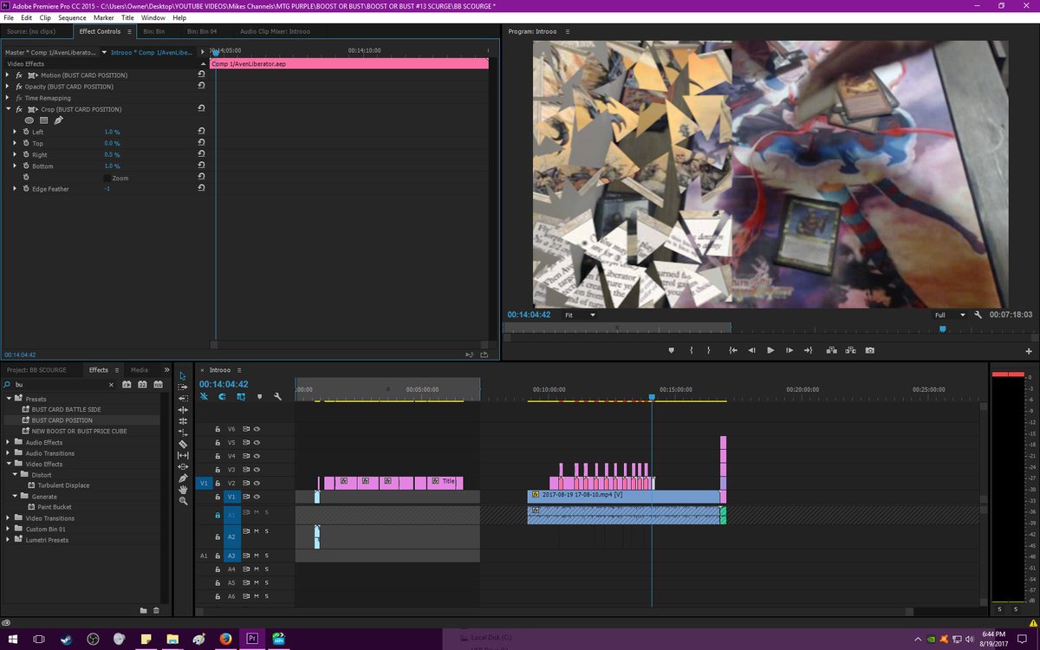This screenshot has height=650, width=1040.
Task: Go to In point
Action: tap(732, 350)
